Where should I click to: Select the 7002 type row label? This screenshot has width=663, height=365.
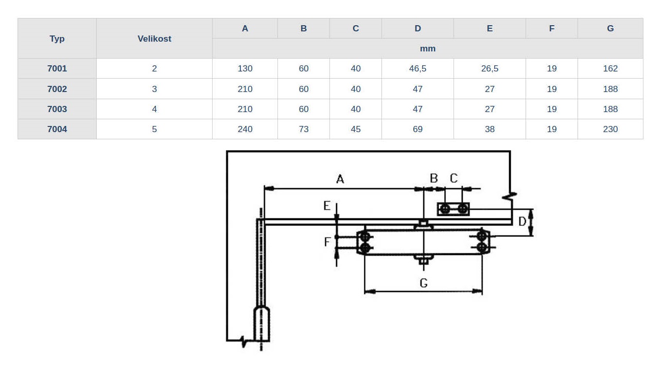click(57, 89)
